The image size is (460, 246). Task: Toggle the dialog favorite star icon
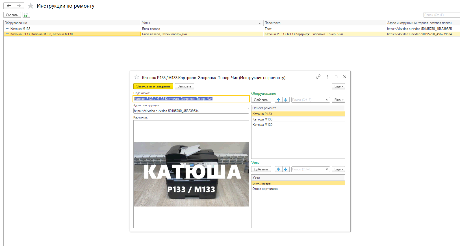click(137, 77)
